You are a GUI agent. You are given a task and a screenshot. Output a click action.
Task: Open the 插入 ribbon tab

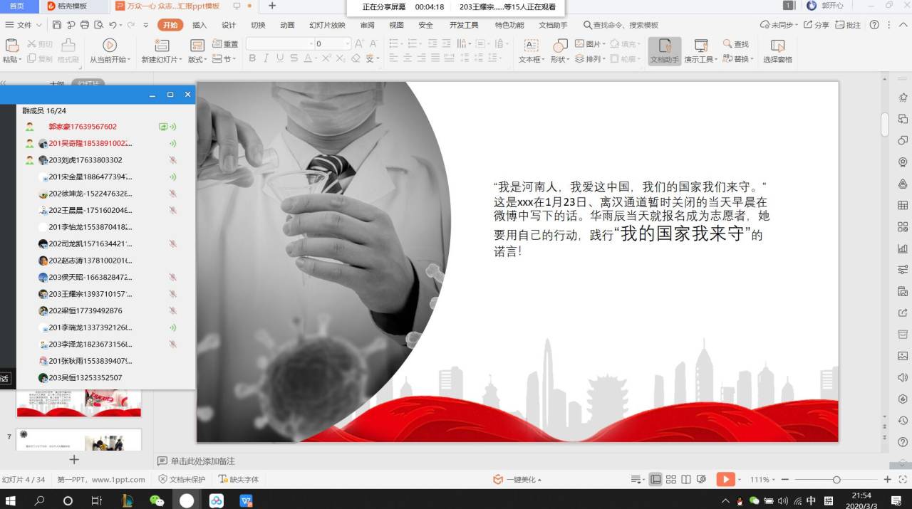click(x=199, y=25)
